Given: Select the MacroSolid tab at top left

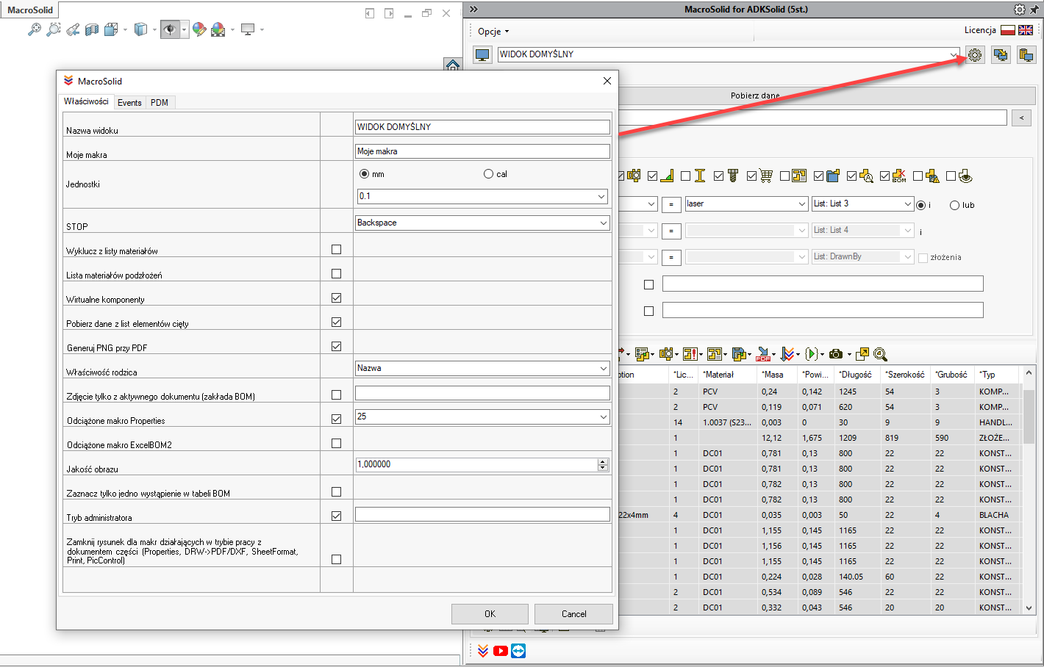Looking at the screenshot, I should [30, 10].
